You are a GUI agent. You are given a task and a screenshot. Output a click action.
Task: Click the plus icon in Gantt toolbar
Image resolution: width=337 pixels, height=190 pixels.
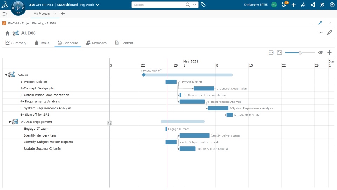329,52
